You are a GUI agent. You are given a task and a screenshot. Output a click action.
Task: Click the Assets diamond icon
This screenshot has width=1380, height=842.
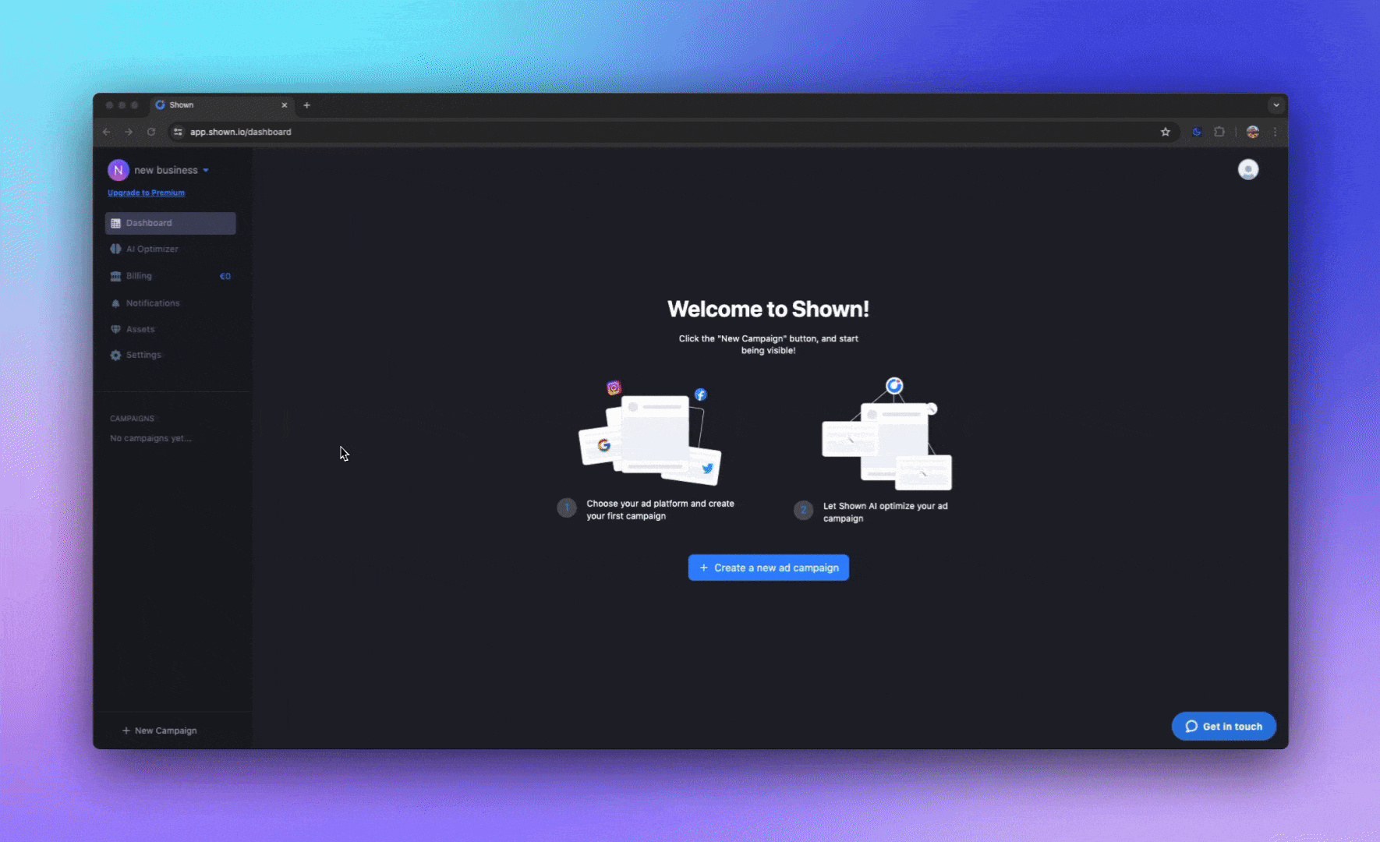coord(115,330)
